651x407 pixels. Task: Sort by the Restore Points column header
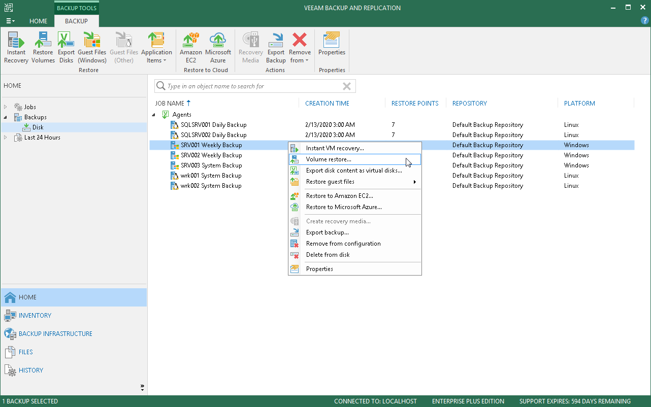click(x=415, y=104)
